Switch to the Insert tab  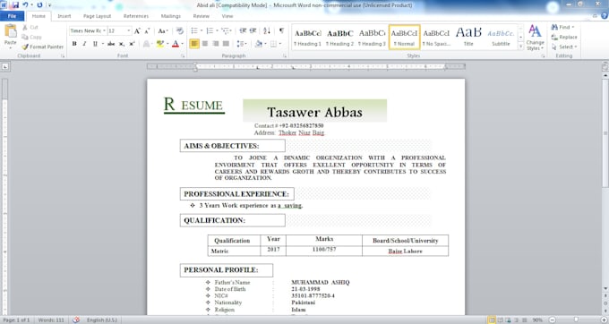[64, 16]
